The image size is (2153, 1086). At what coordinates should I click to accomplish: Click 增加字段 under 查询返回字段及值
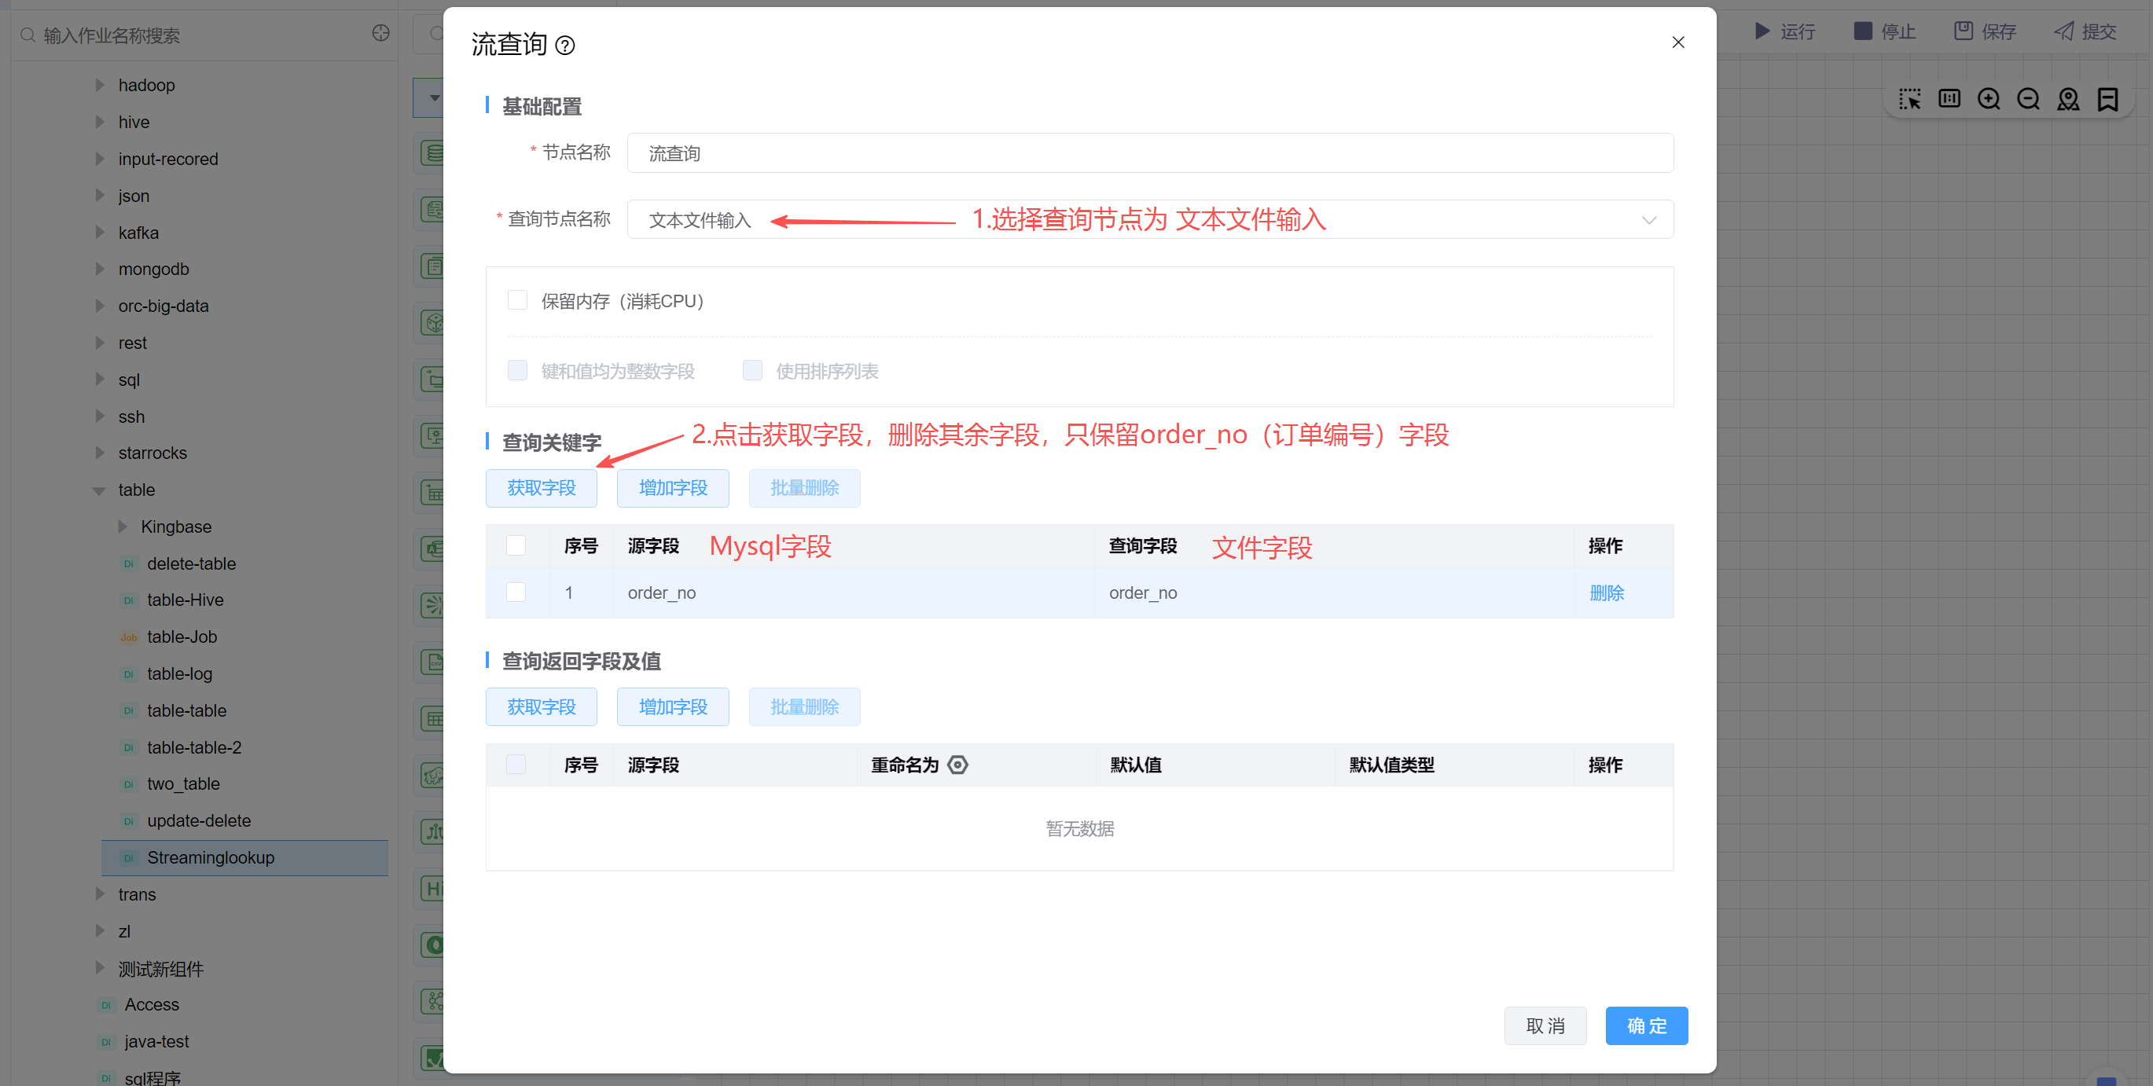672,706
